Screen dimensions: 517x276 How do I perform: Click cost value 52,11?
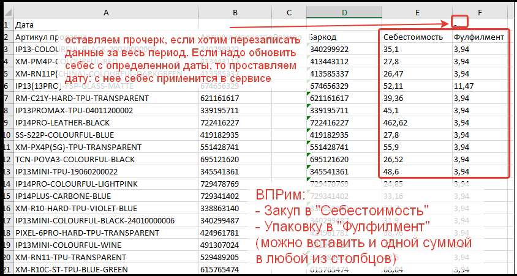[x=417, y=86]
